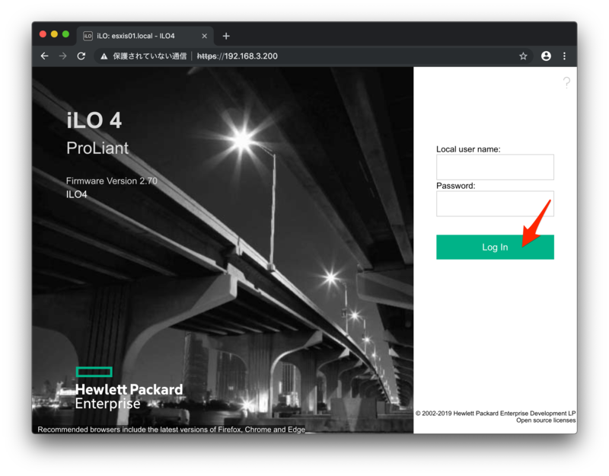Screen dimensions: 609x476
Task: Focus the Local user name field
Action: click(495, 167)
